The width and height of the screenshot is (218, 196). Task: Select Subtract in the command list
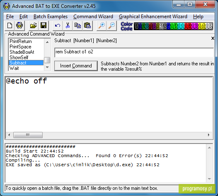pyautogui.click(x=26, y=63)
